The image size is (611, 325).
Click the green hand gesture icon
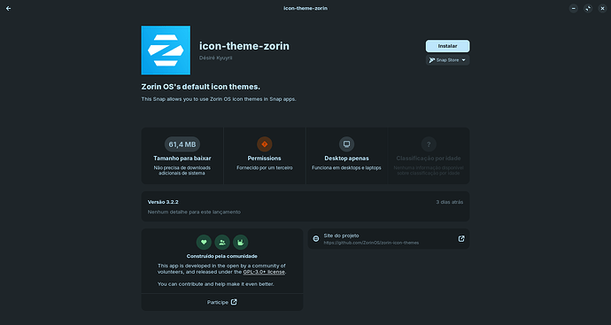click(x=241, y=243)
